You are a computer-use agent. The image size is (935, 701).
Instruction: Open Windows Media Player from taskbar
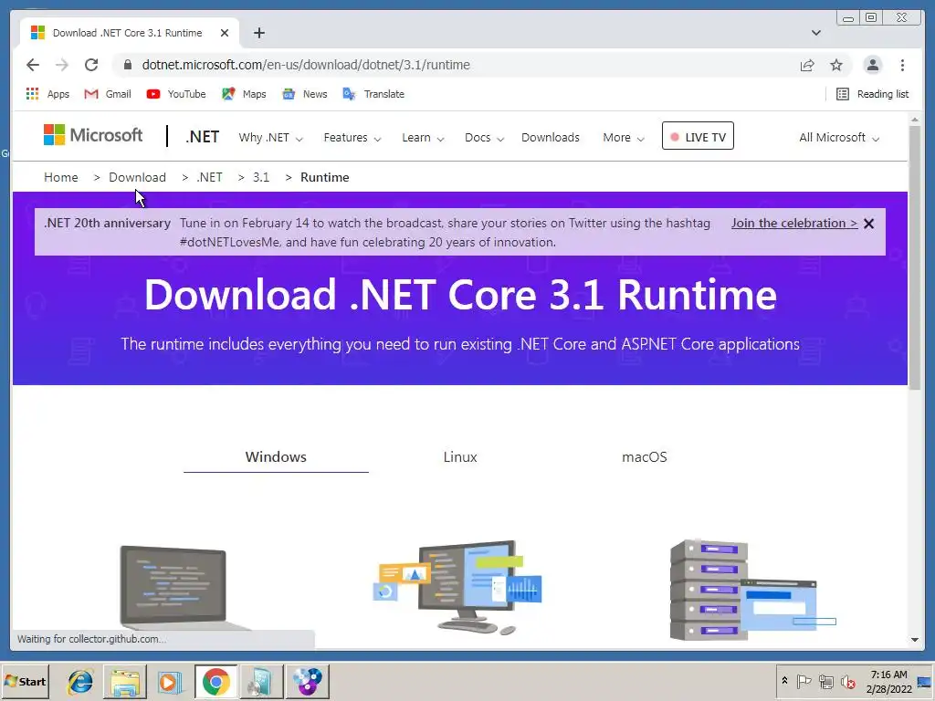pos(170,681)
